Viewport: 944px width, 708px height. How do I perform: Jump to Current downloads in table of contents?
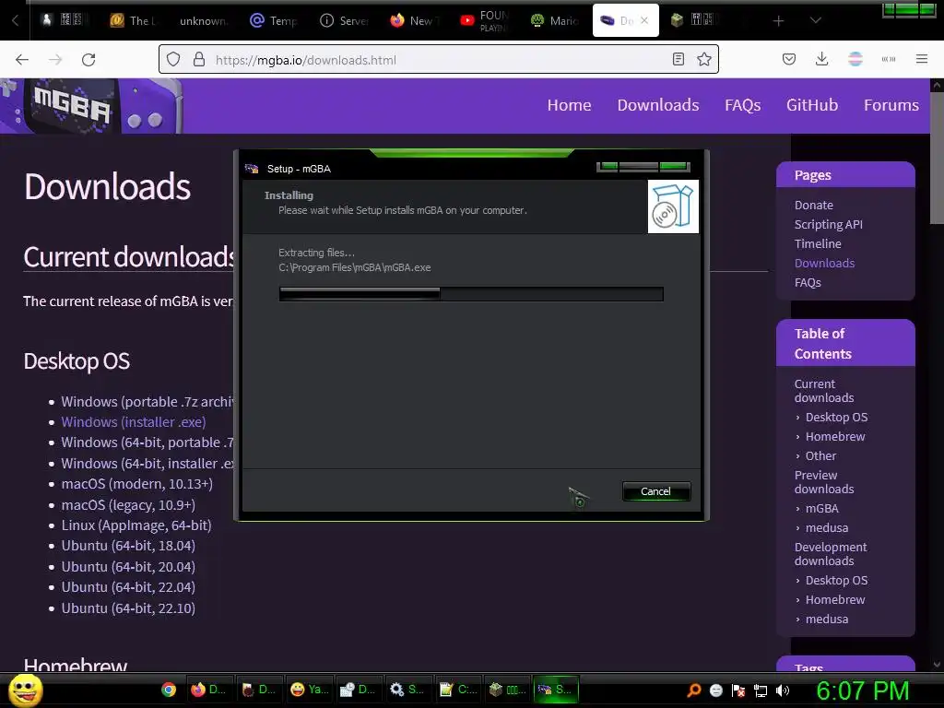(823, 391)
